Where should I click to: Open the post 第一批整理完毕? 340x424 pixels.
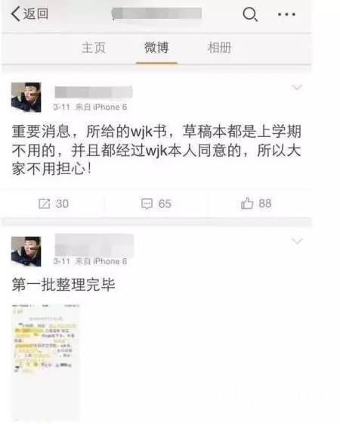pyautogui.click(x=63, y=285)
